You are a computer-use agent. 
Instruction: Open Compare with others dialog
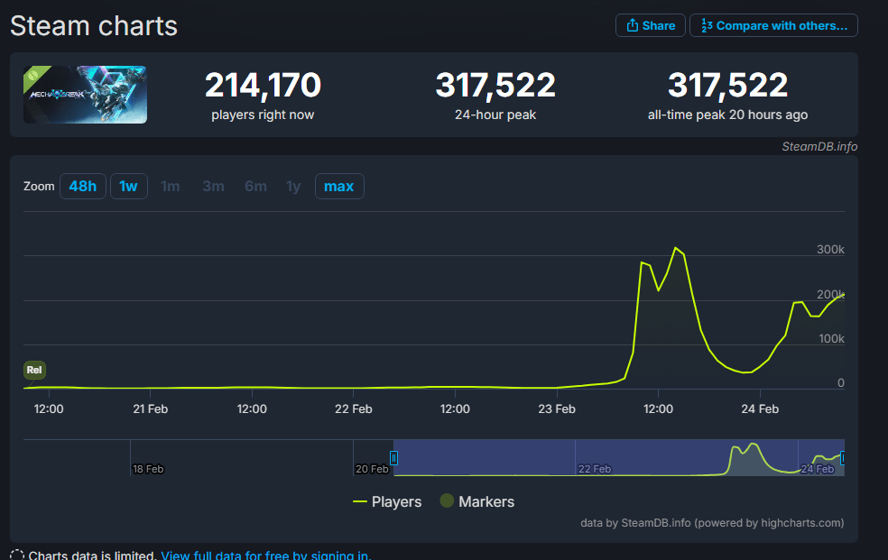(x=773, y=25)
